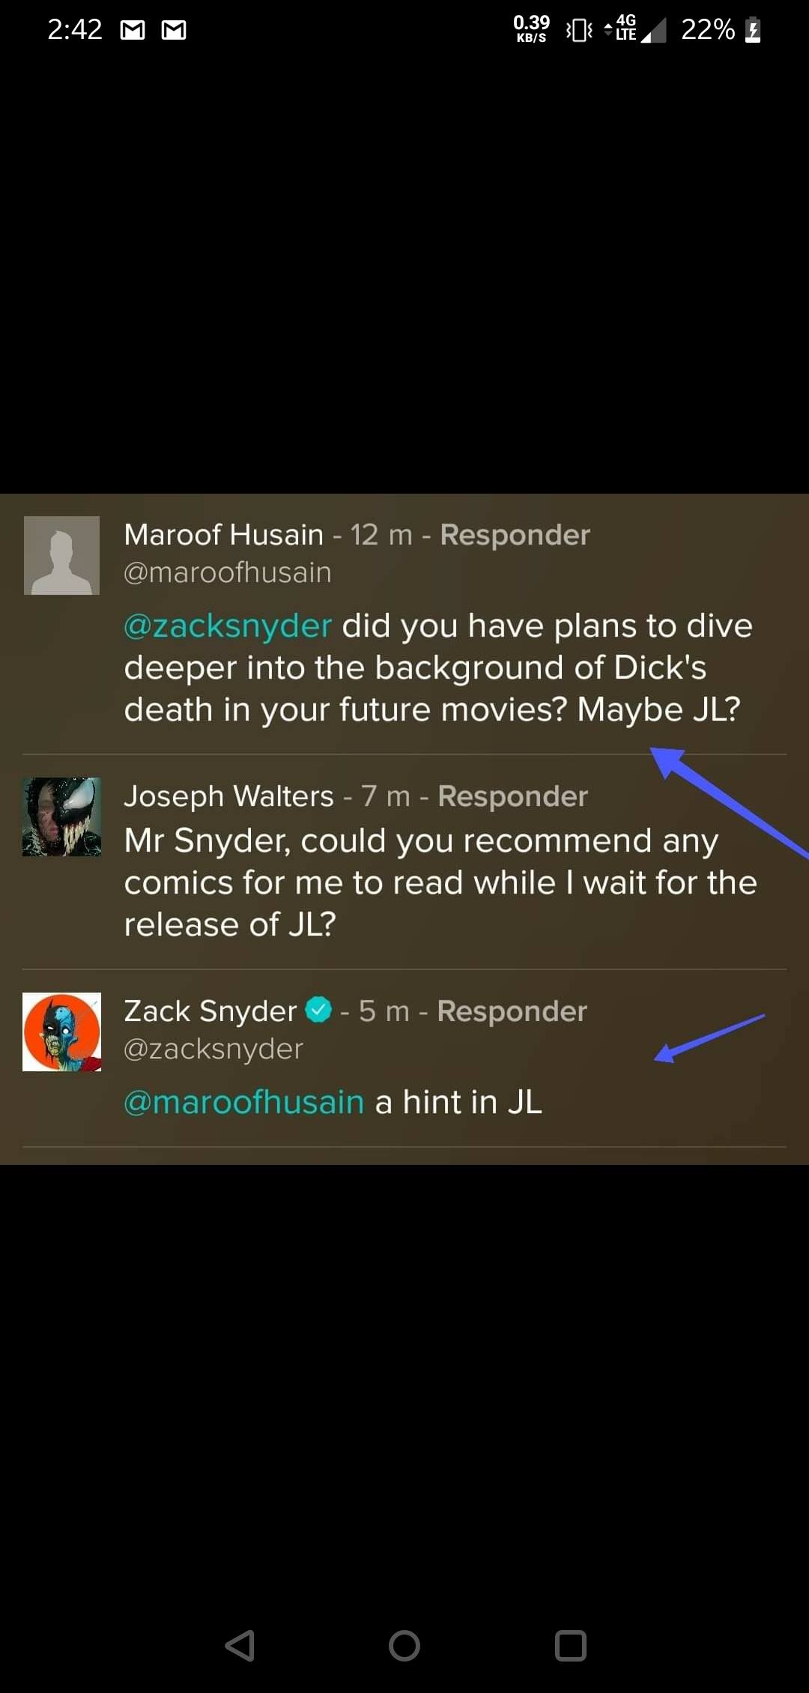The height and width of the screenshot is (1693, 809).
Task: Open first Gmail notification icon in status bar
Action: 133,30
